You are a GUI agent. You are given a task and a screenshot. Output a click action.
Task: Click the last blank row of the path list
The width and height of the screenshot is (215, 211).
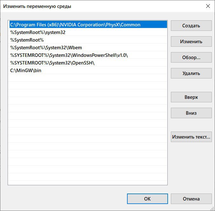tap(87, 177)
